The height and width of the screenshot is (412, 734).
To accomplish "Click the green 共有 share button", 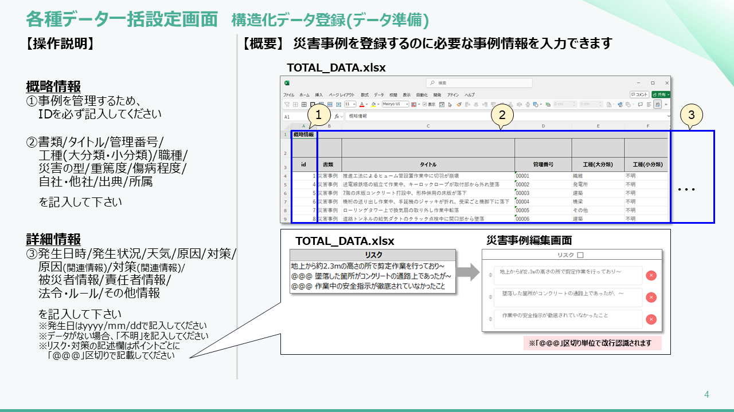I will [661, 94].
